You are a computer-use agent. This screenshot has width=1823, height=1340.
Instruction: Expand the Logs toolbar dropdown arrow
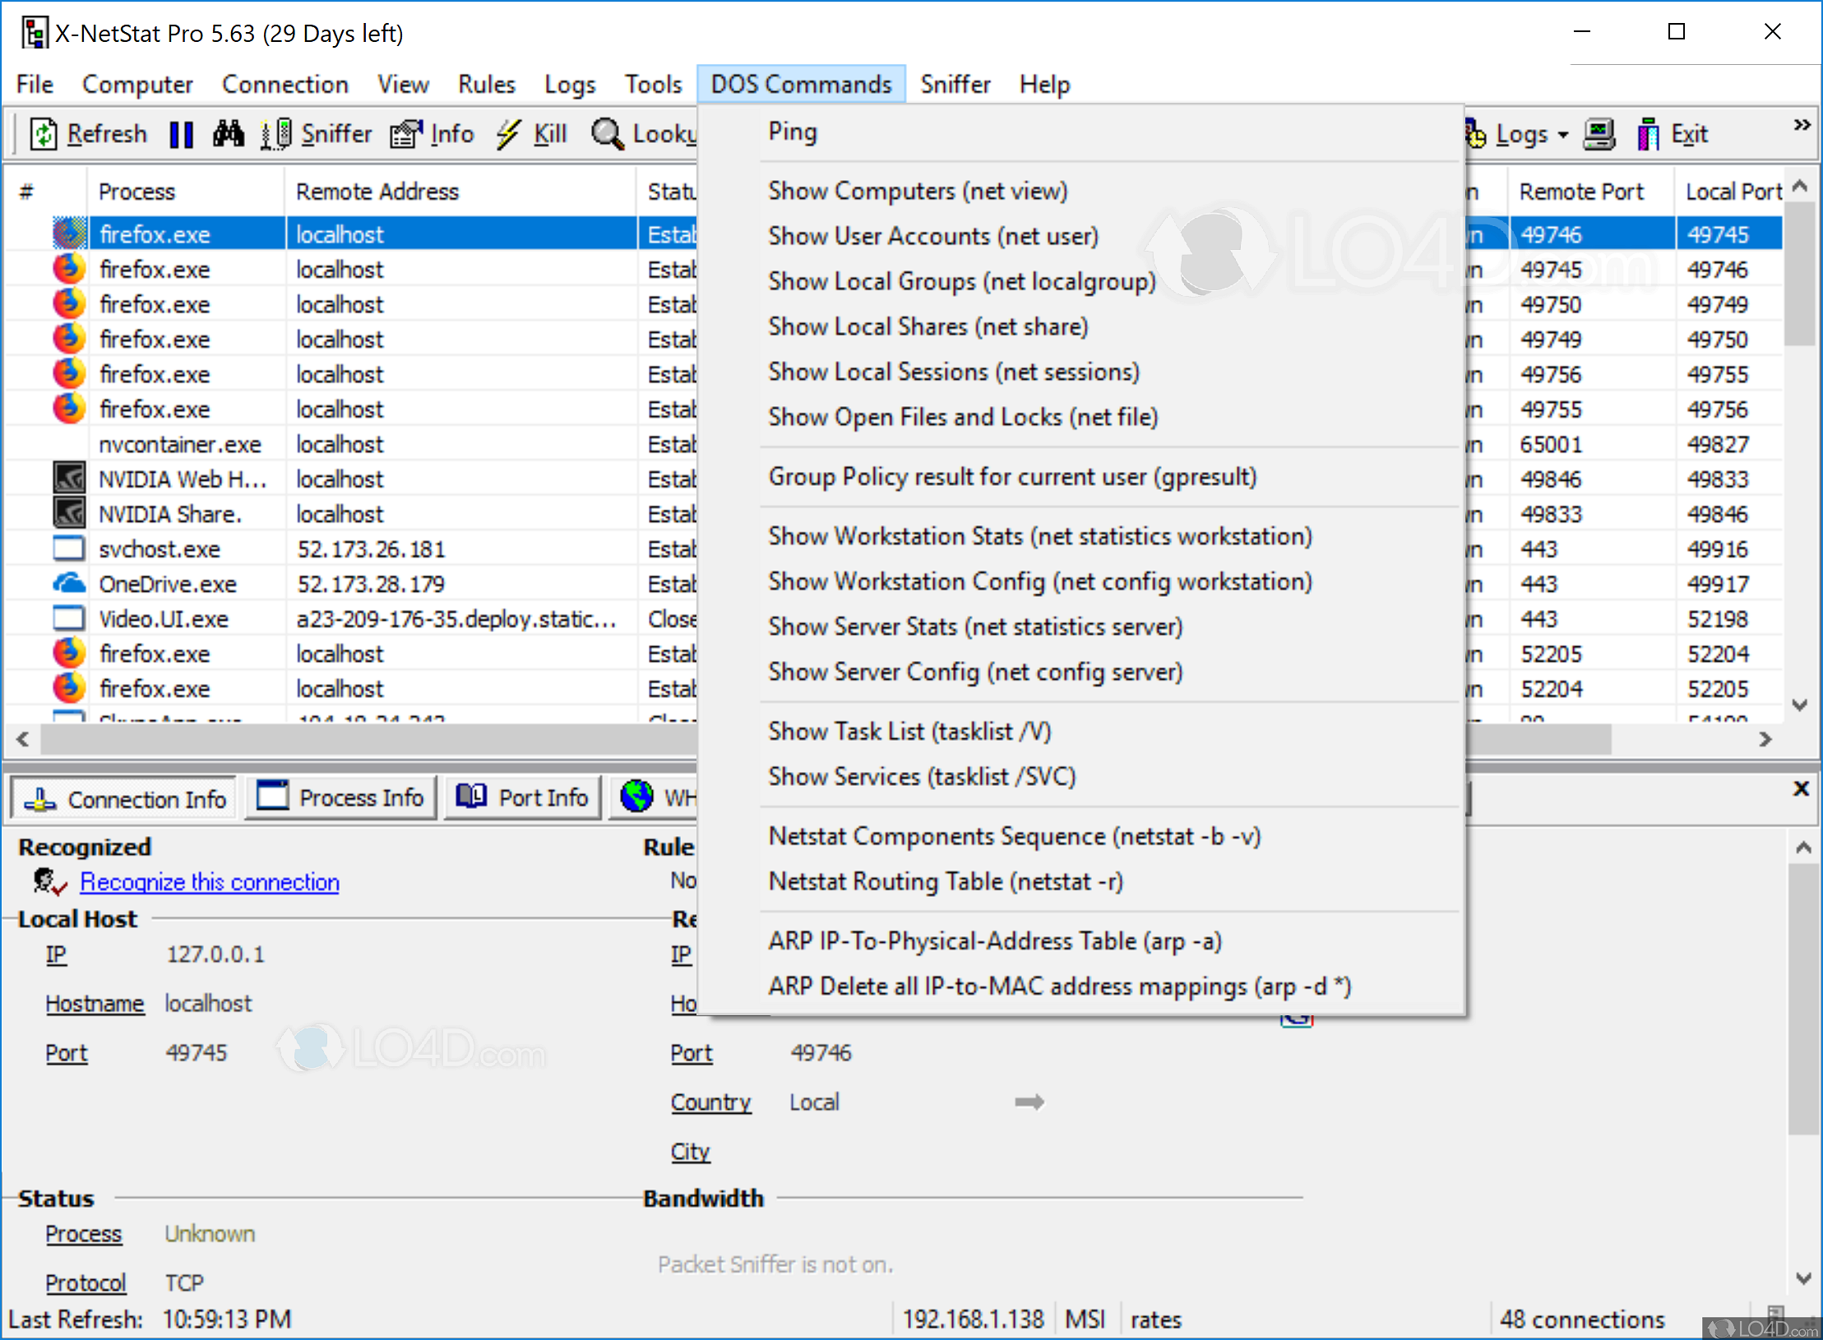point(1563,134)
